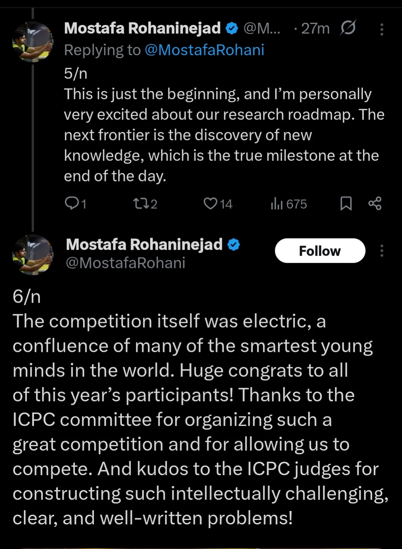Open more options for the 5/n reply
Viewport: 402px width, 549px height.
click(382, 29)
